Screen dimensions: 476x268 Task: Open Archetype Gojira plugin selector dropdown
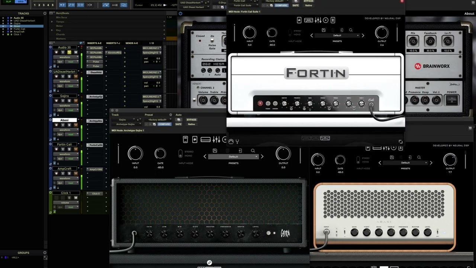click(x=126, y=124)
